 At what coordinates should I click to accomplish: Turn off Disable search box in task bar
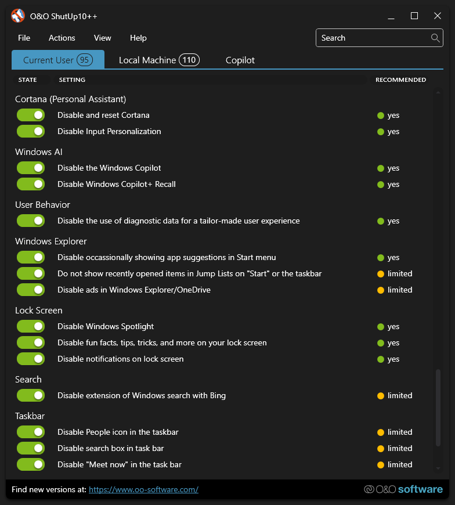coord(31,449)
